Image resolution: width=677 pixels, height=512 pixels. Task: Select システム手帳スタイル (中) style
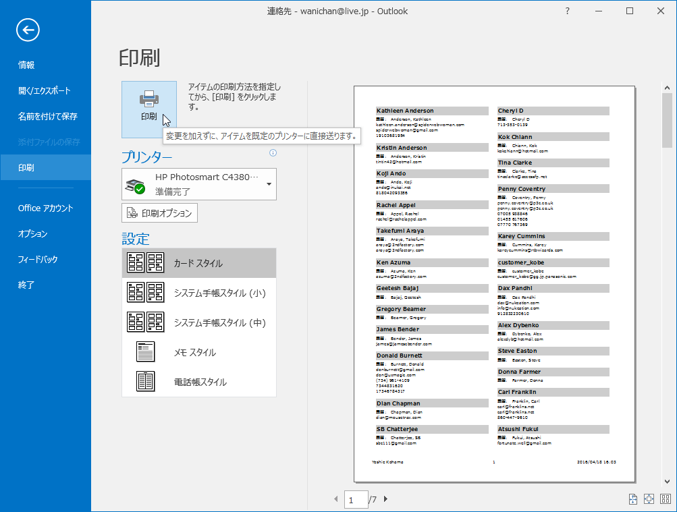(199, 322)
